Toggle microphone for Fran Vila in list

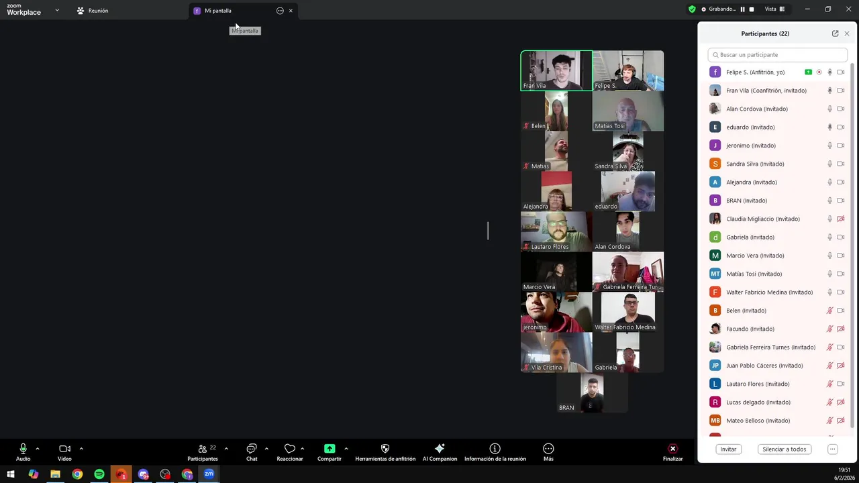point(829,91)
